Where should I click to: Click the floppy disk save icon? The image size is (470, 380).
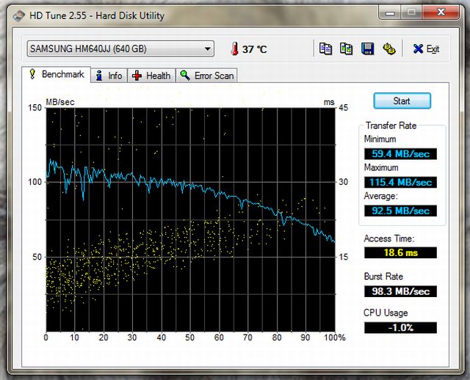[368, 49]
